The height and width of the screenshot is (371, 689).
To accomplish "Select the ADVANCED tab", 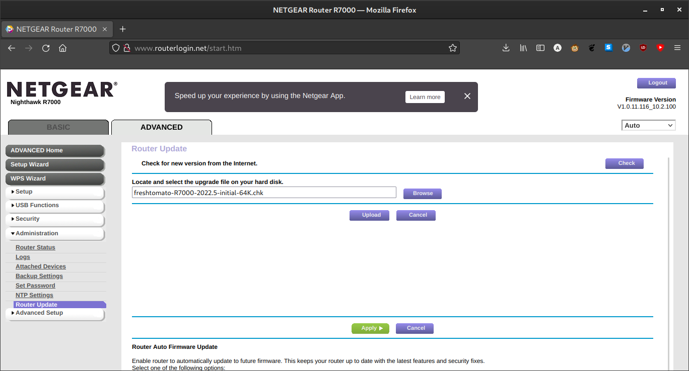I will click(162, 127).
